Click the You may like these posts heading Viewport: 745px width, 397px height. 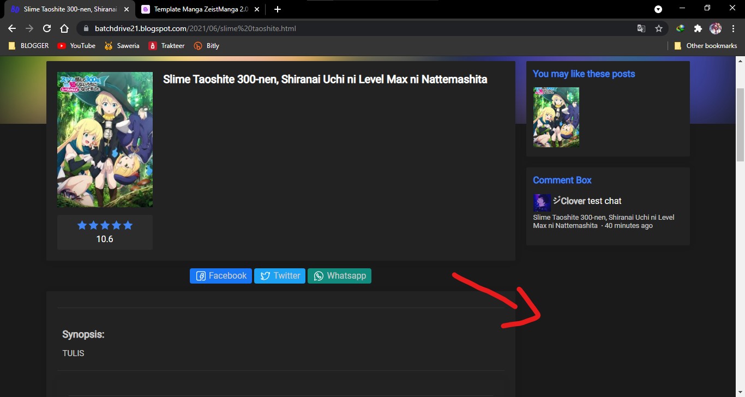tap(584, 74)
